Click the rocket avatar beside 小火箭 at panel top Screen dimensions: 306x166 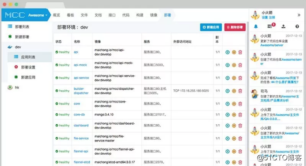tap(255, 15)
